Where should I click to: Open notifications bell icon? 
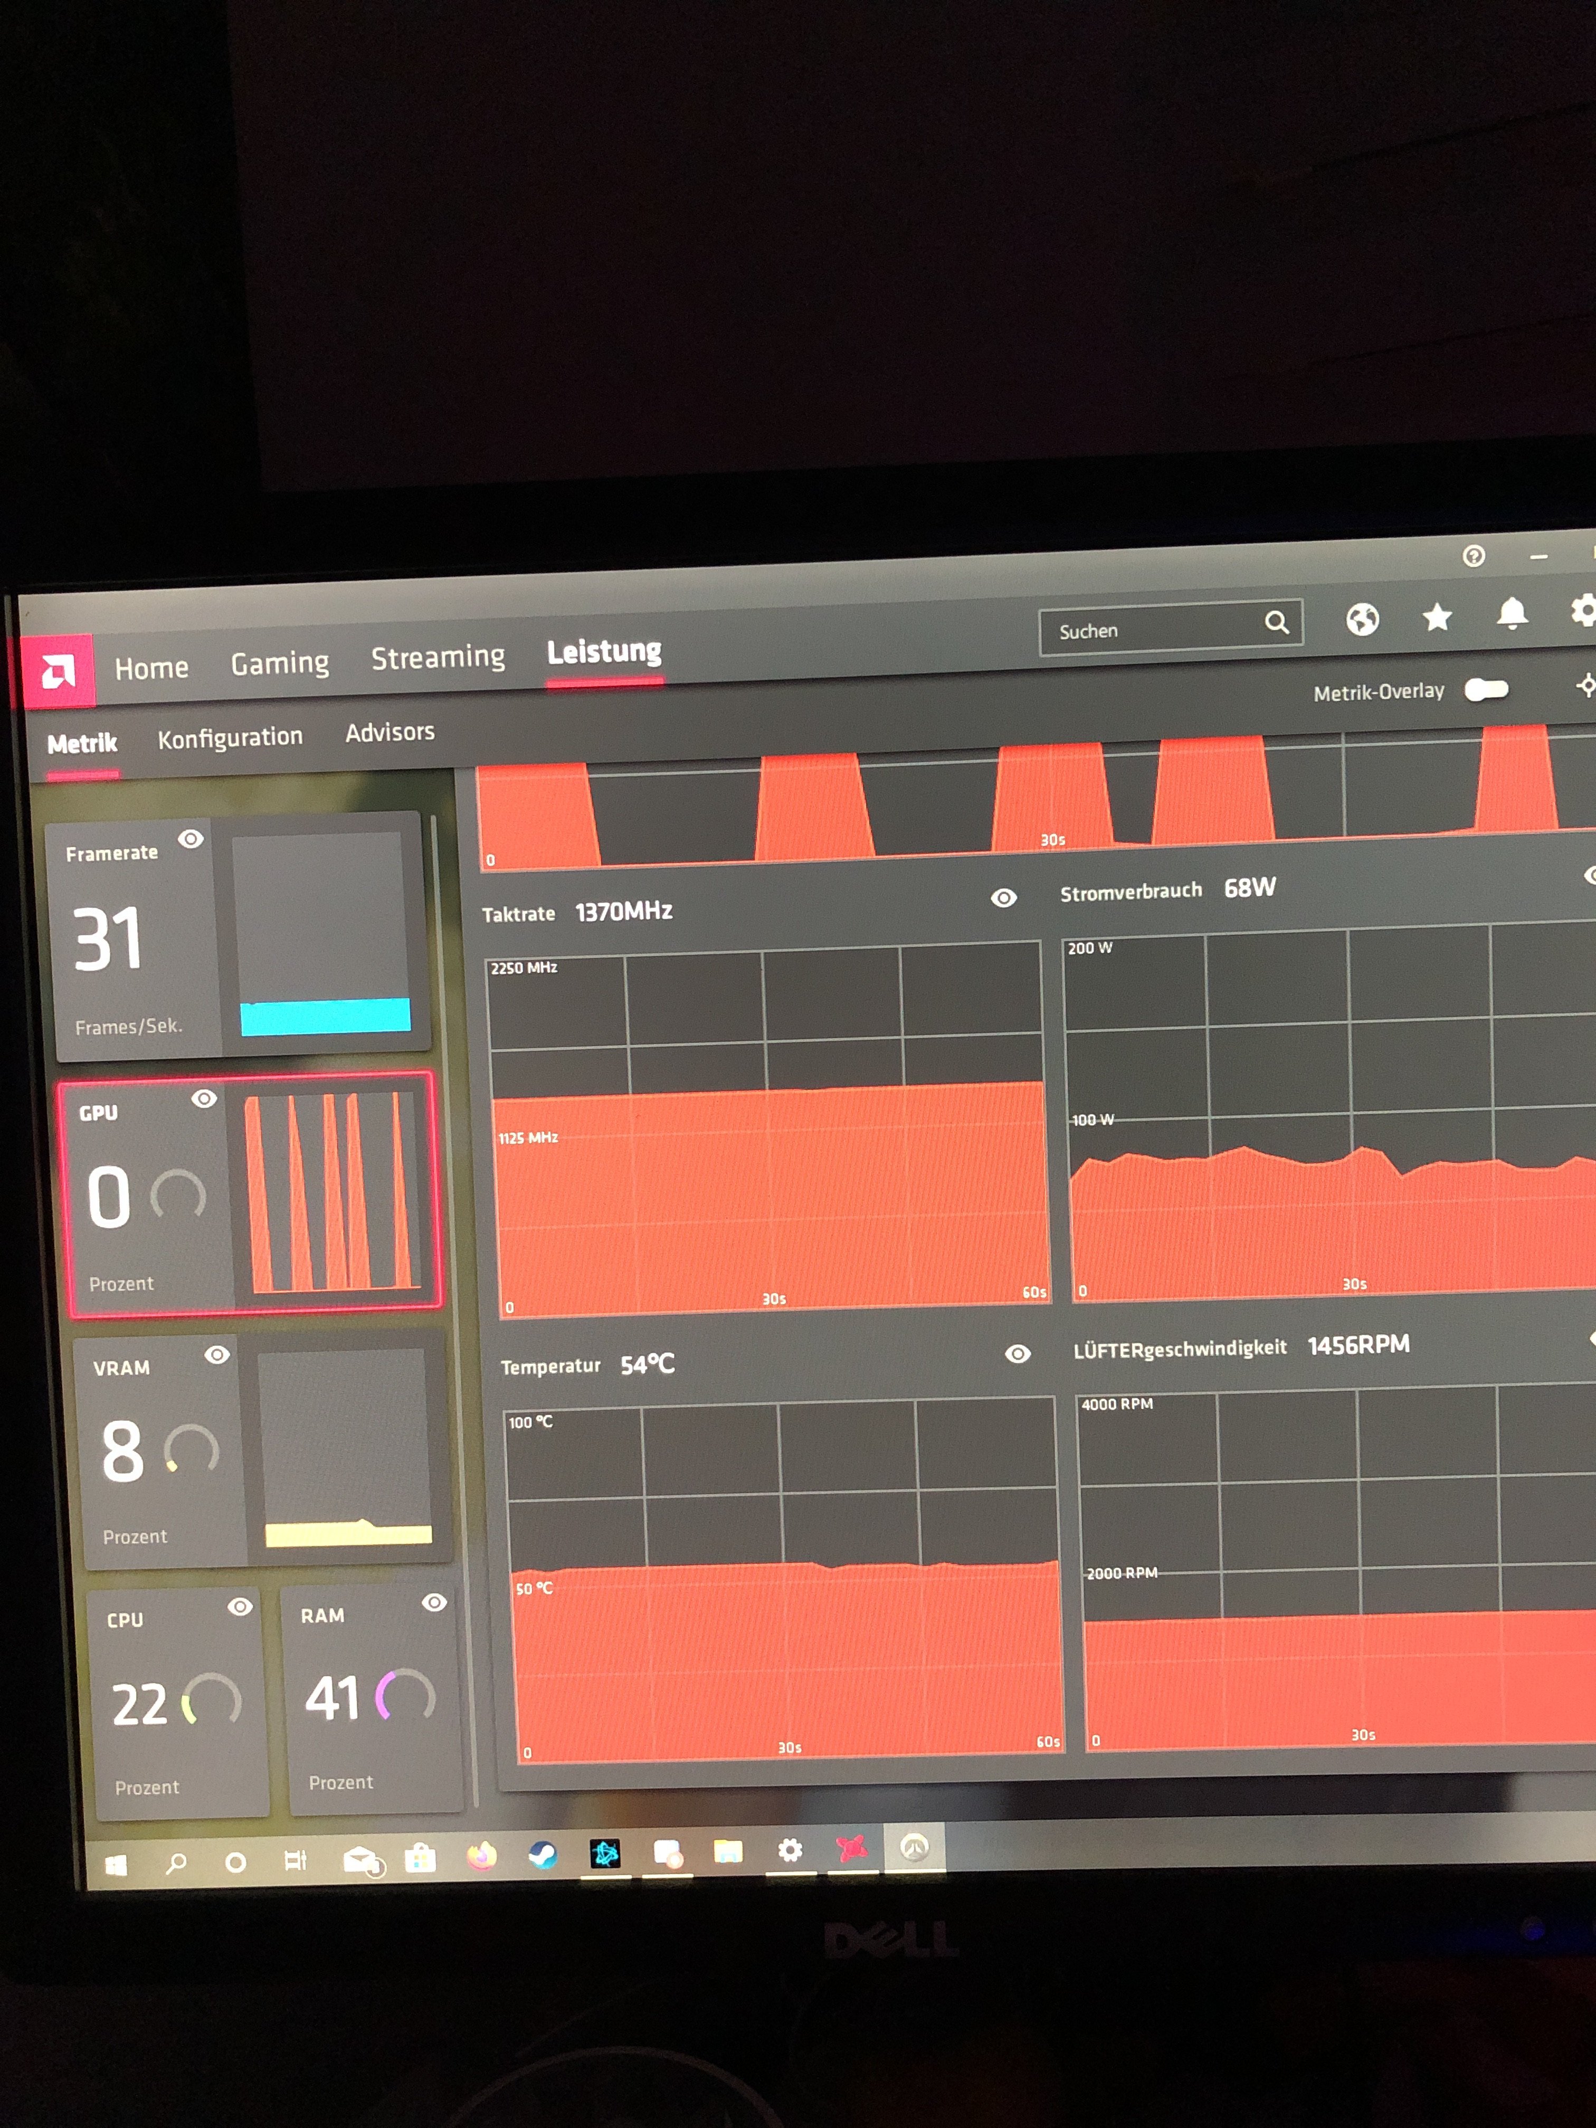click(1512, 613)
